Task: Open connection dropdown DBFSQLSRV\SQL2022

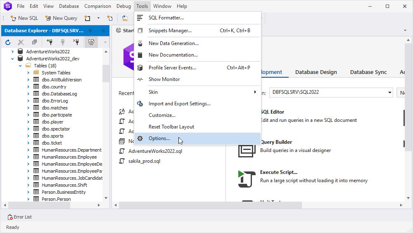Action: [389, 93]
